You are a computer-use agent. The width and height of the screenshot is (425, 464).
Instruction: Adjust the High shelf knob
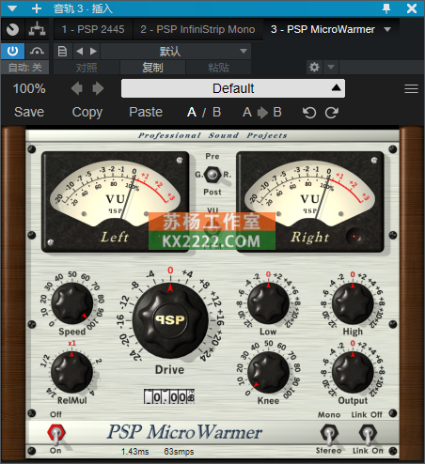point(353,303)
